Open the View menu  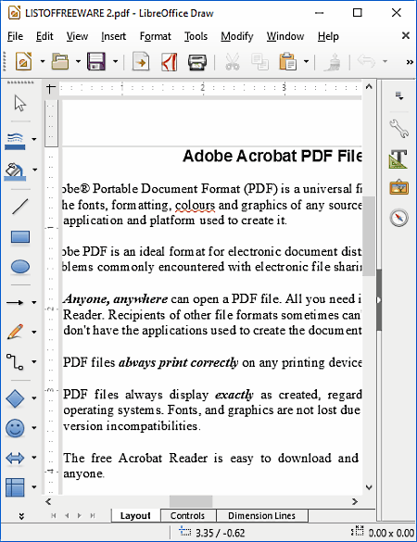[x=77, y=36]
